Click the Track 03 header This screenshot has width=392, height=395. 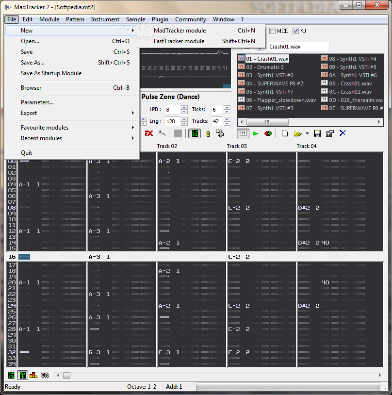point(237,146)
